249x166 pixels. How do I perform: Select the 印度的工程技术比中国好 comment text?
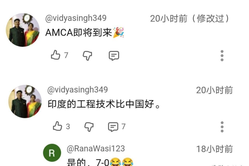(104, 104)
